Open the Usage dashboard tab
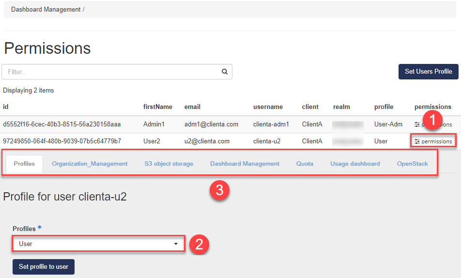This screenshot has height=278, width=461. coord(355,164)
